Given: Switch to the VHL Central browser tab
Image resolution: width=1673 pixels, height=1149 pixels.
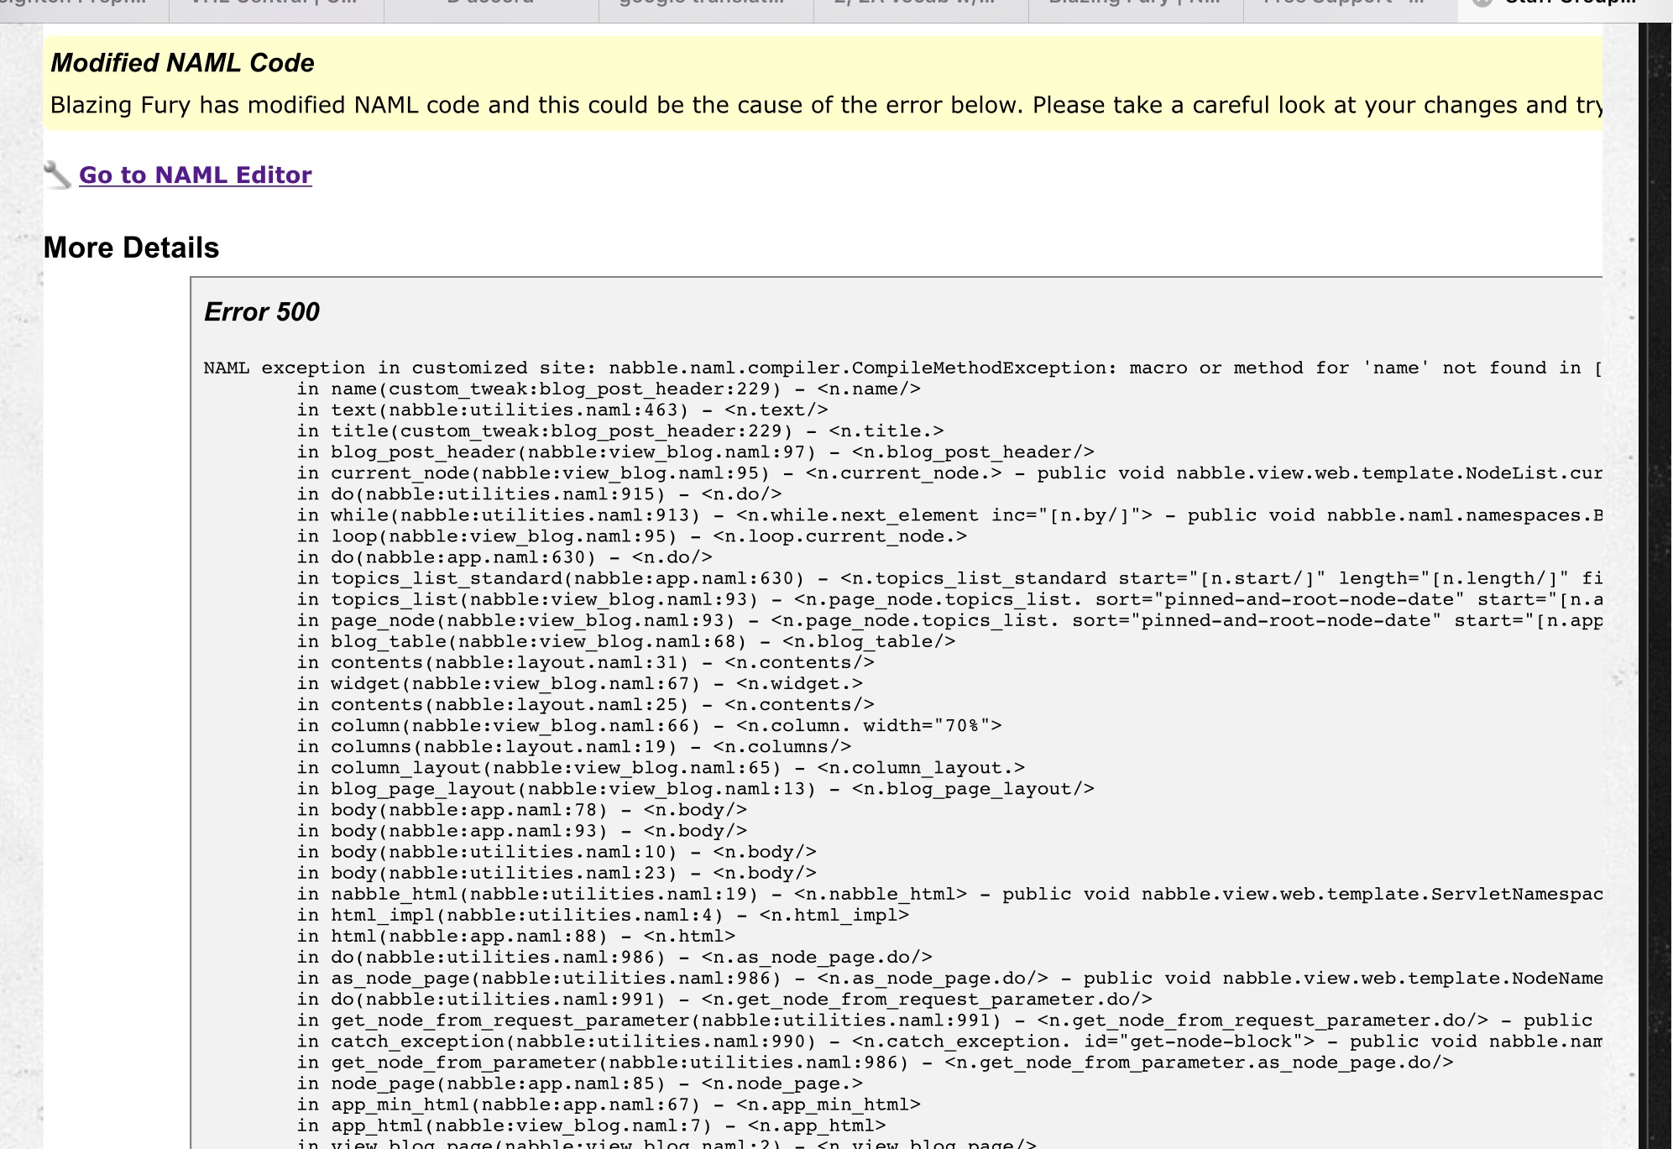Looking at the screenshot, I should (x=275, y=5).
